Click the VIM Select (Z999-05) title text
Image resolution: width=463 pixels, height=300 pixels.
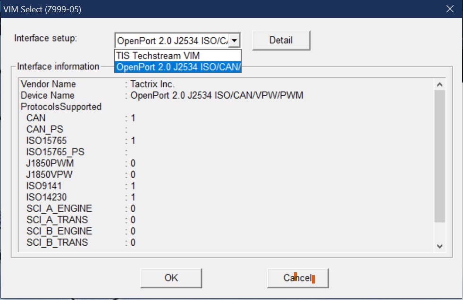(x=42, y=9)
